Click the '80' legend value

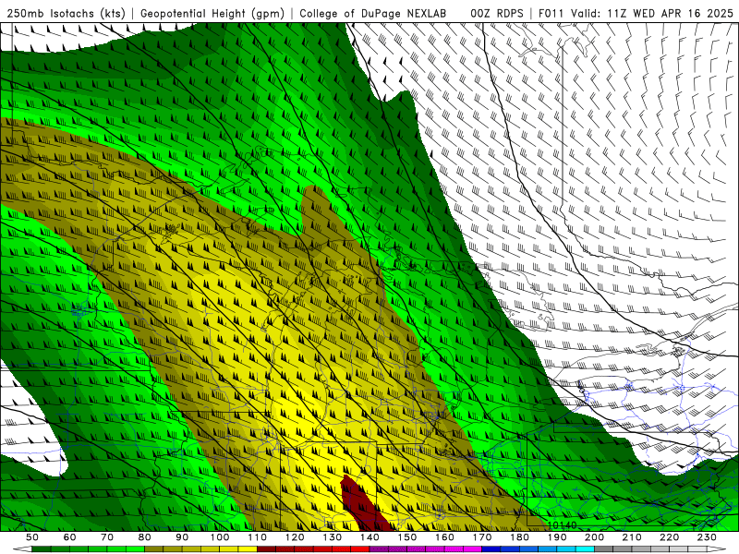(x=145, y=537)
